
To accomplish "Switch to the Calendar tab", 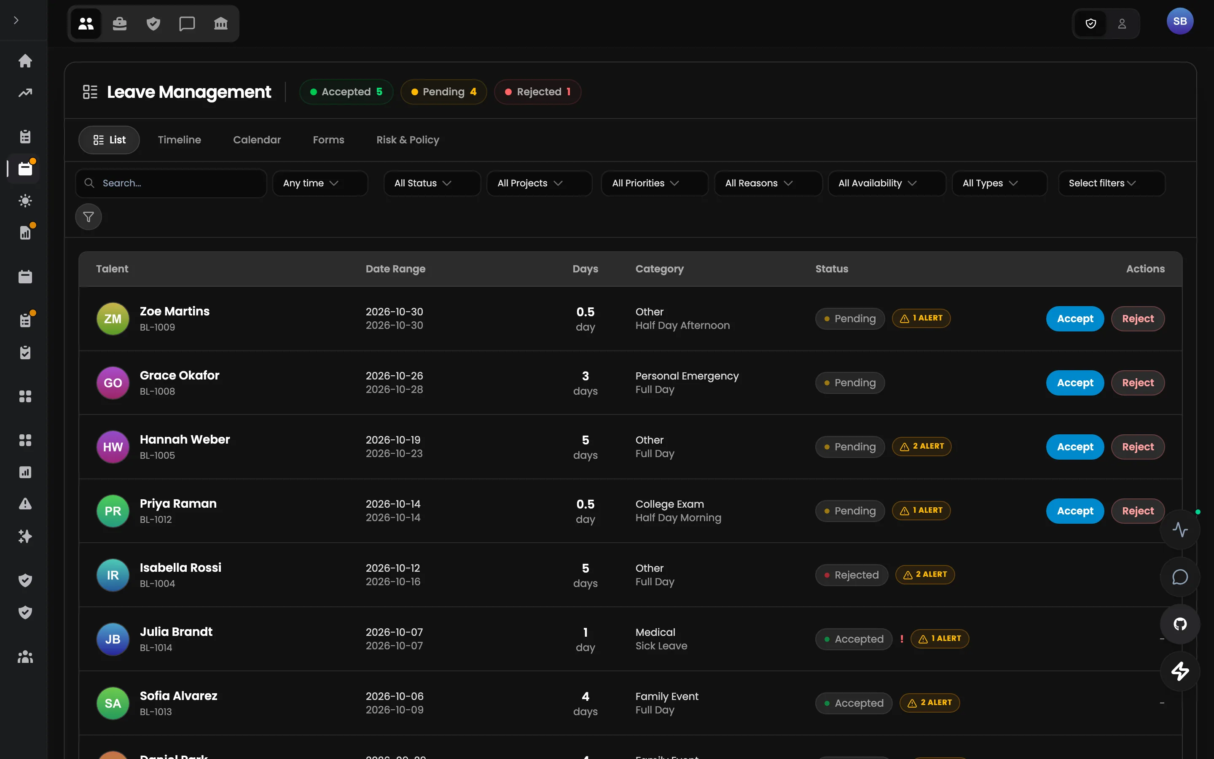I will (x=257, y=140).
